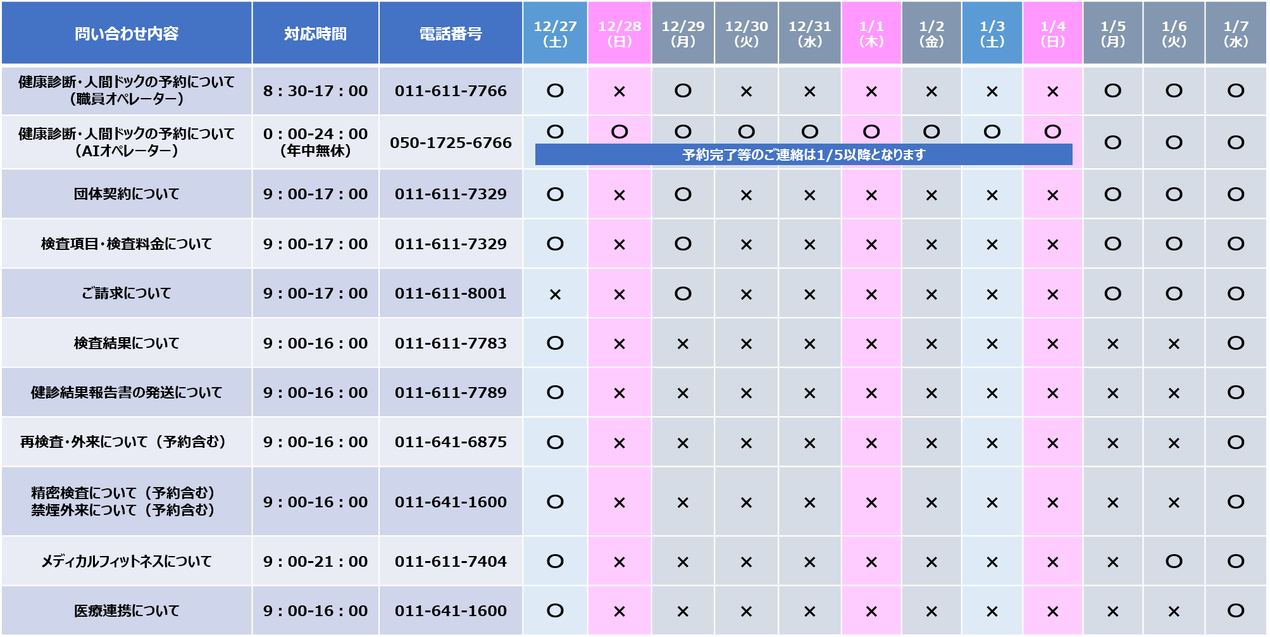Viewport: 1270px width, 637px height.
Task: Click the 問い合わせ内容 column header
Action: (127, 34)
